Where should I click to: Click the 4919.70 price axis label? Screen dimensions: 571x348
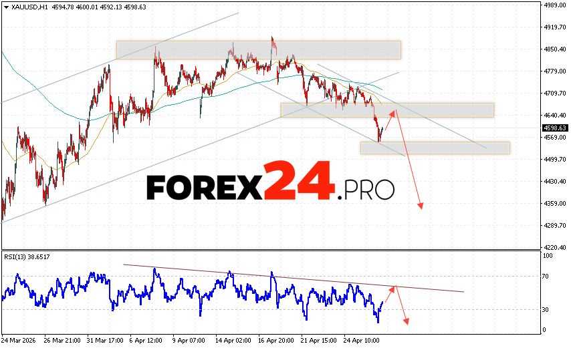click(x=554, y=27)
